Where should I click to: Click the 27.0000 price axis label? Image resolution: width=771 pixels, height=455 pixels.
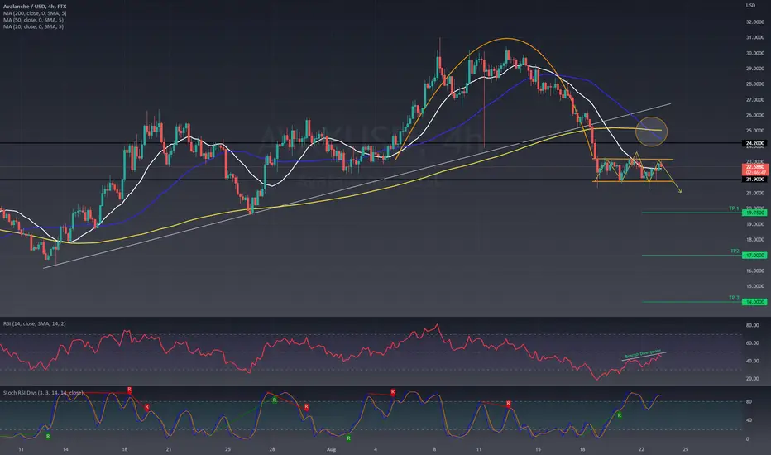click(755, 100)
